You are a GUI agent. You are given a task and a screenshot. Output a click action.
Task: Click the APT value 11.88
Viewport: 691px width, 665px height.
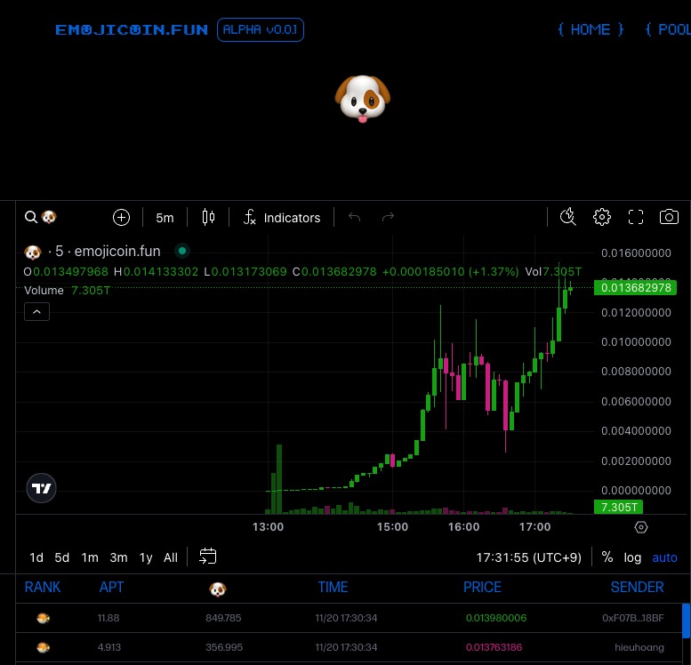(x=108, y=618)
